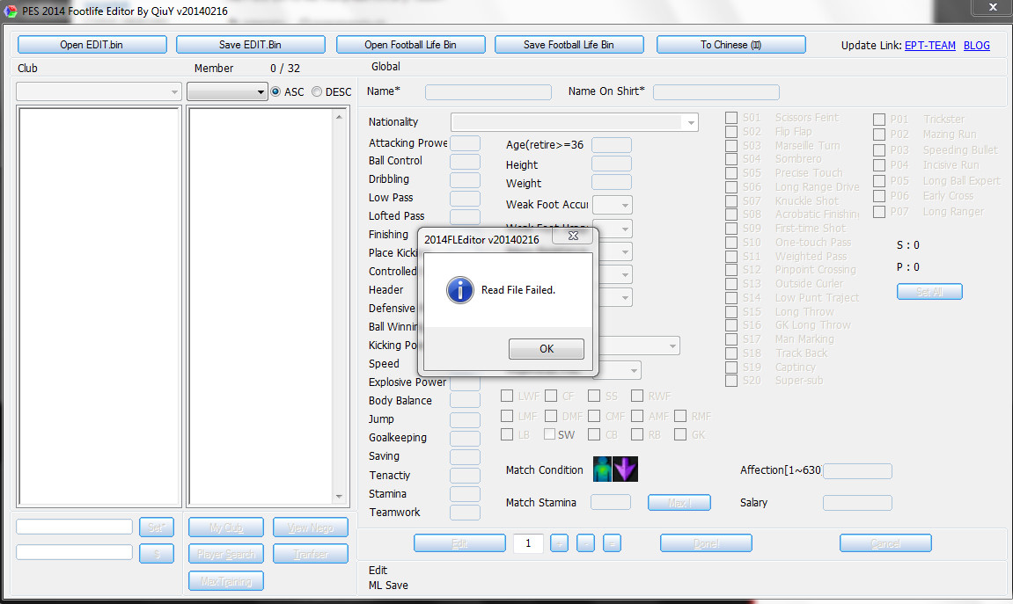Toggle the S20 Super-sub checkbox
1013x604 pixels.
point(731,381)
